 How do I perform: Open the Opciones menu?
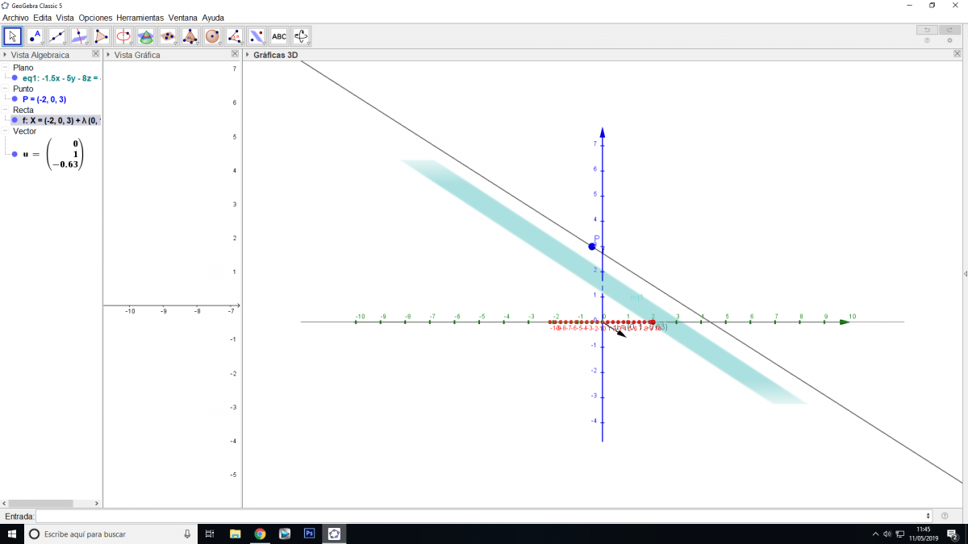(95, 18)
